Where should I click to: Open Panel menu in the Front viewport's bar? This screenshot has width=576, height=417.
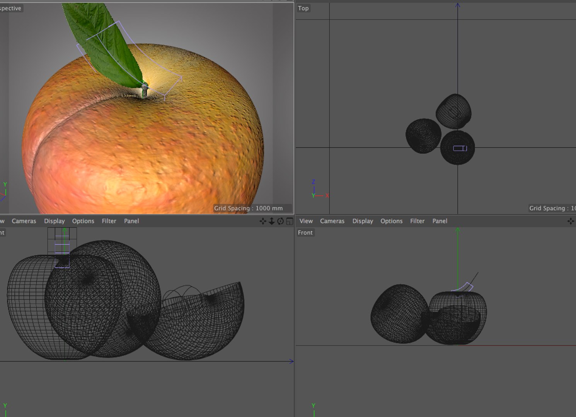click(440, 221)
